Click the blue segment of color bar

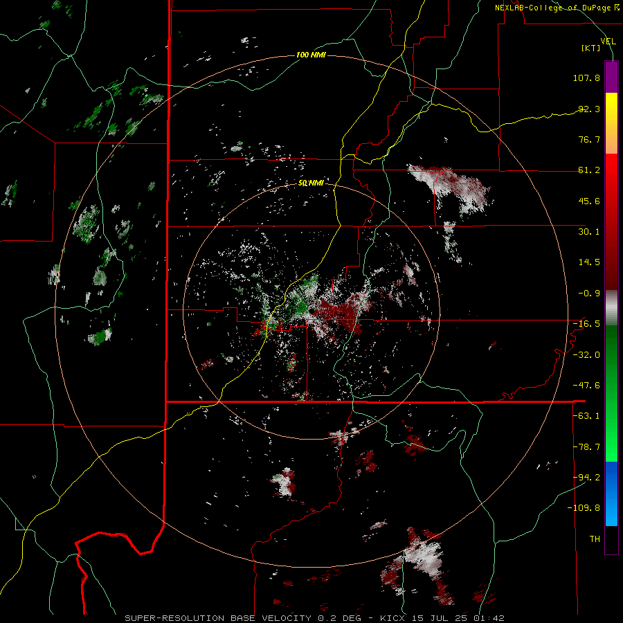pyautogui.click(x=611, y=494)
